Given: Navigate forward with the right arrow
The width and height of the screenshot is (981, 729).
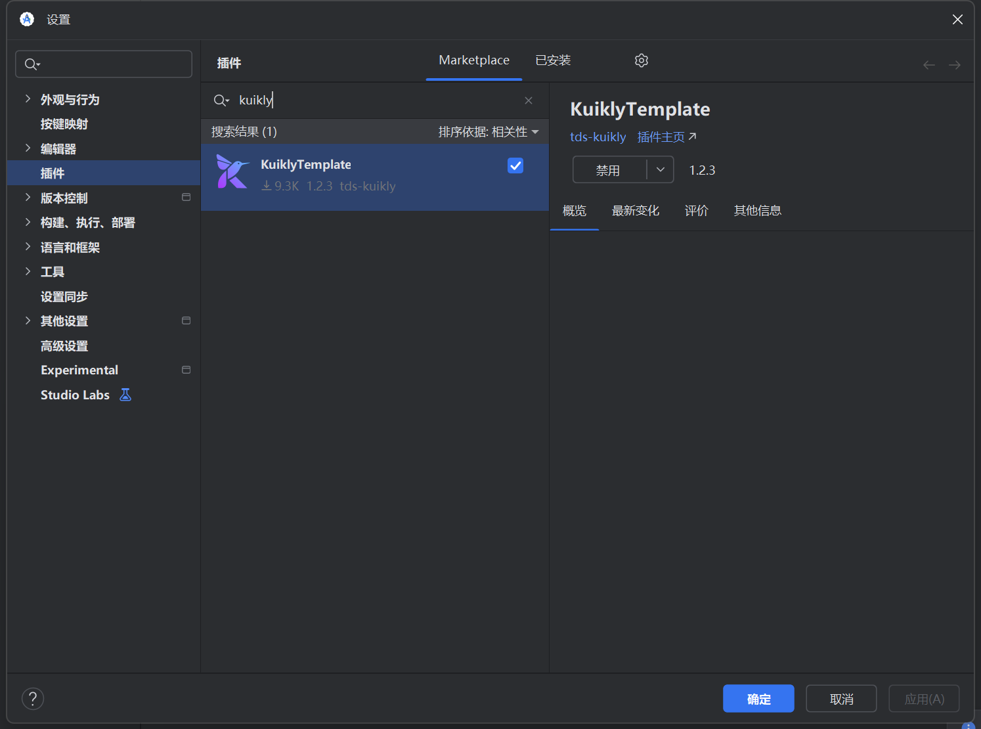Looking at the screenshot, I should click(x=955, y=64).
